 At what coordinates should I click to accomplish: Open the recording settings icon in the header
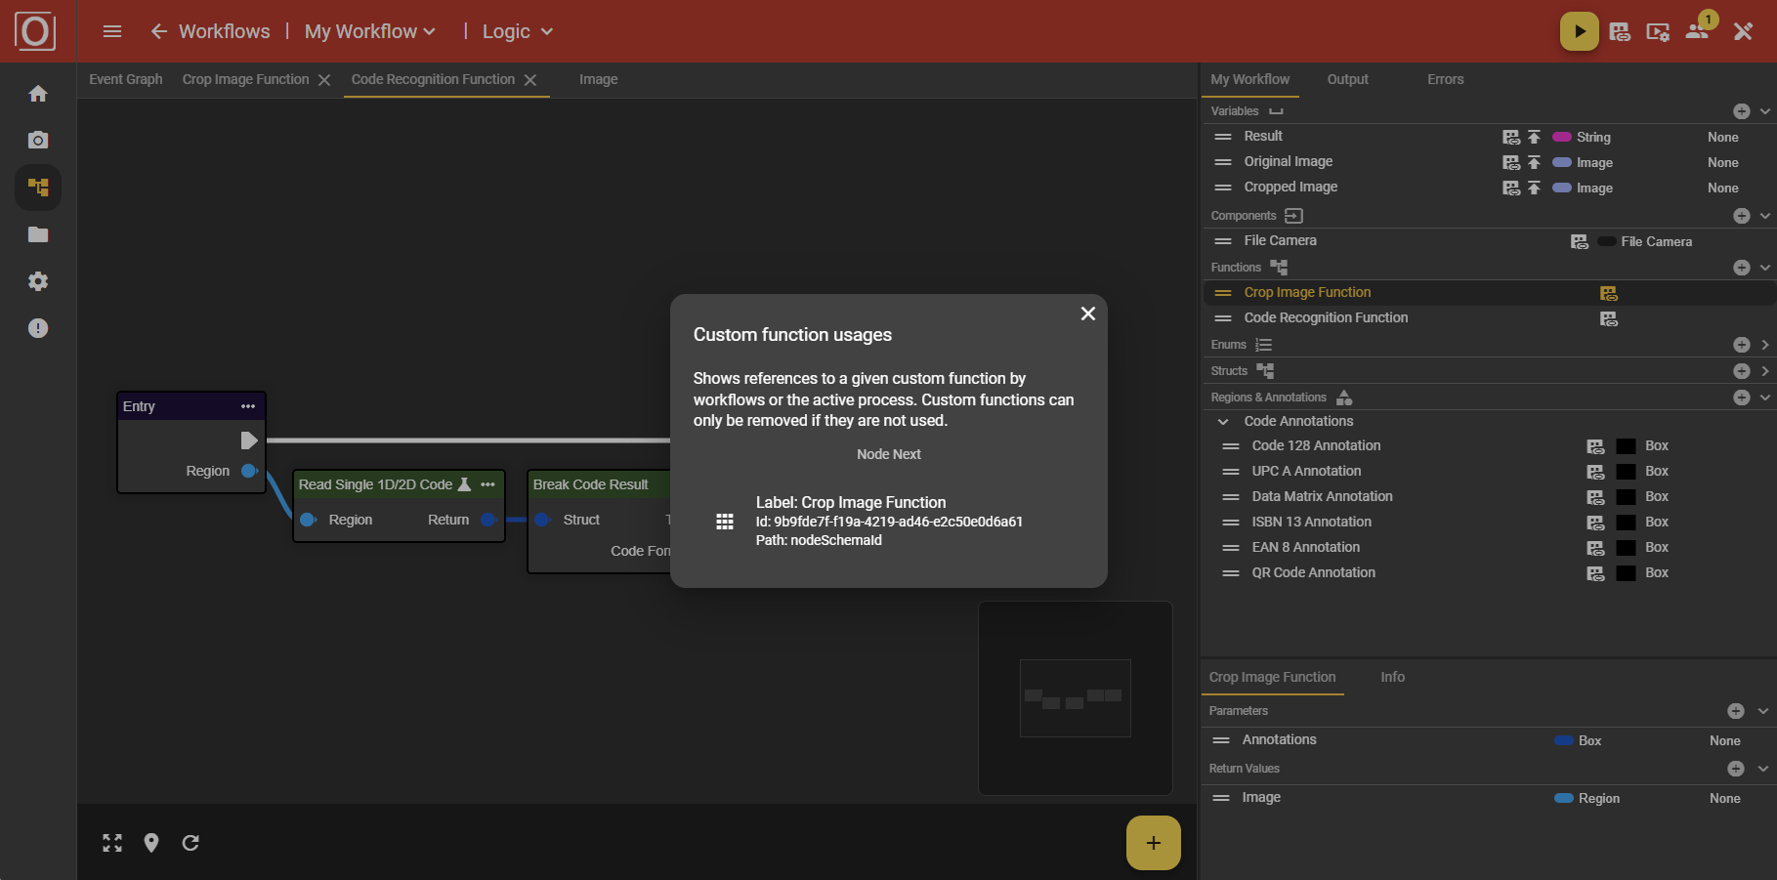coord(1657,31)
